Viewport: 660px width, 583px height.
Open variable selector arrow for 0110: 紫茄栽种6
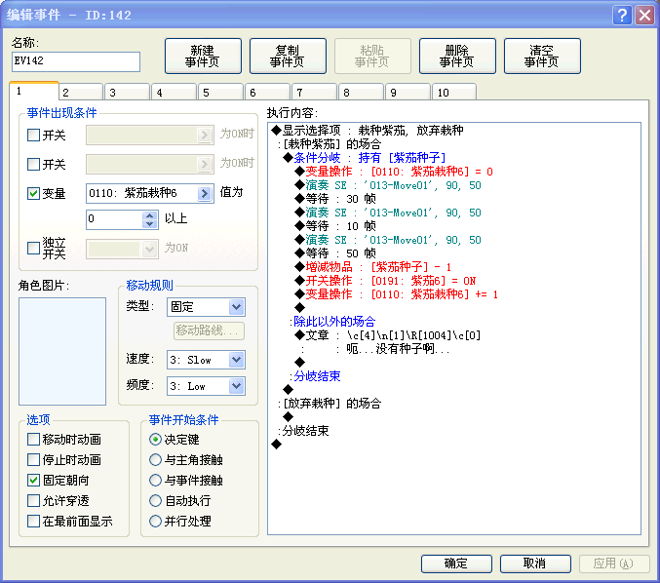(x=204, y=193)
